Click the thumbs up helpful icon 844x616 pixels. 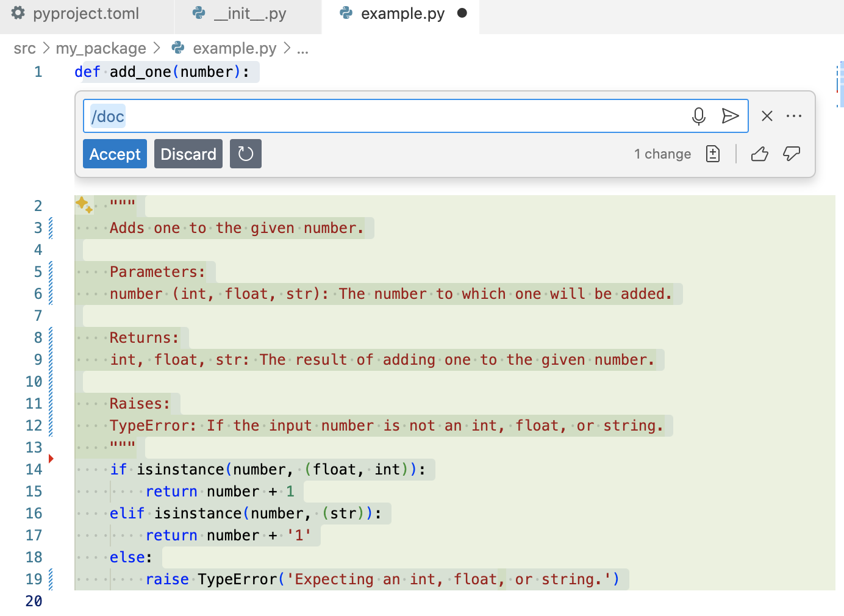(759, 154)
